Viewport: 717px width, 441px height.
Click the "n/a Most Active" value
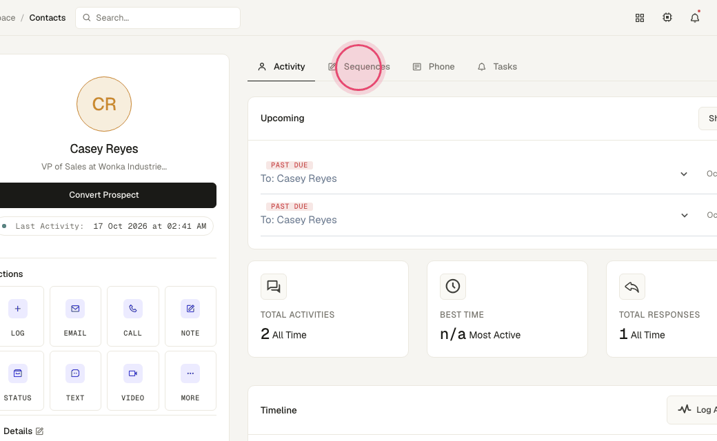click(x=480, y=334)
